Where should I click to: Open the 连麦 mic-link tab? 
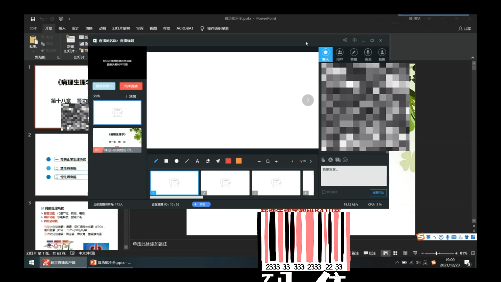368,55
